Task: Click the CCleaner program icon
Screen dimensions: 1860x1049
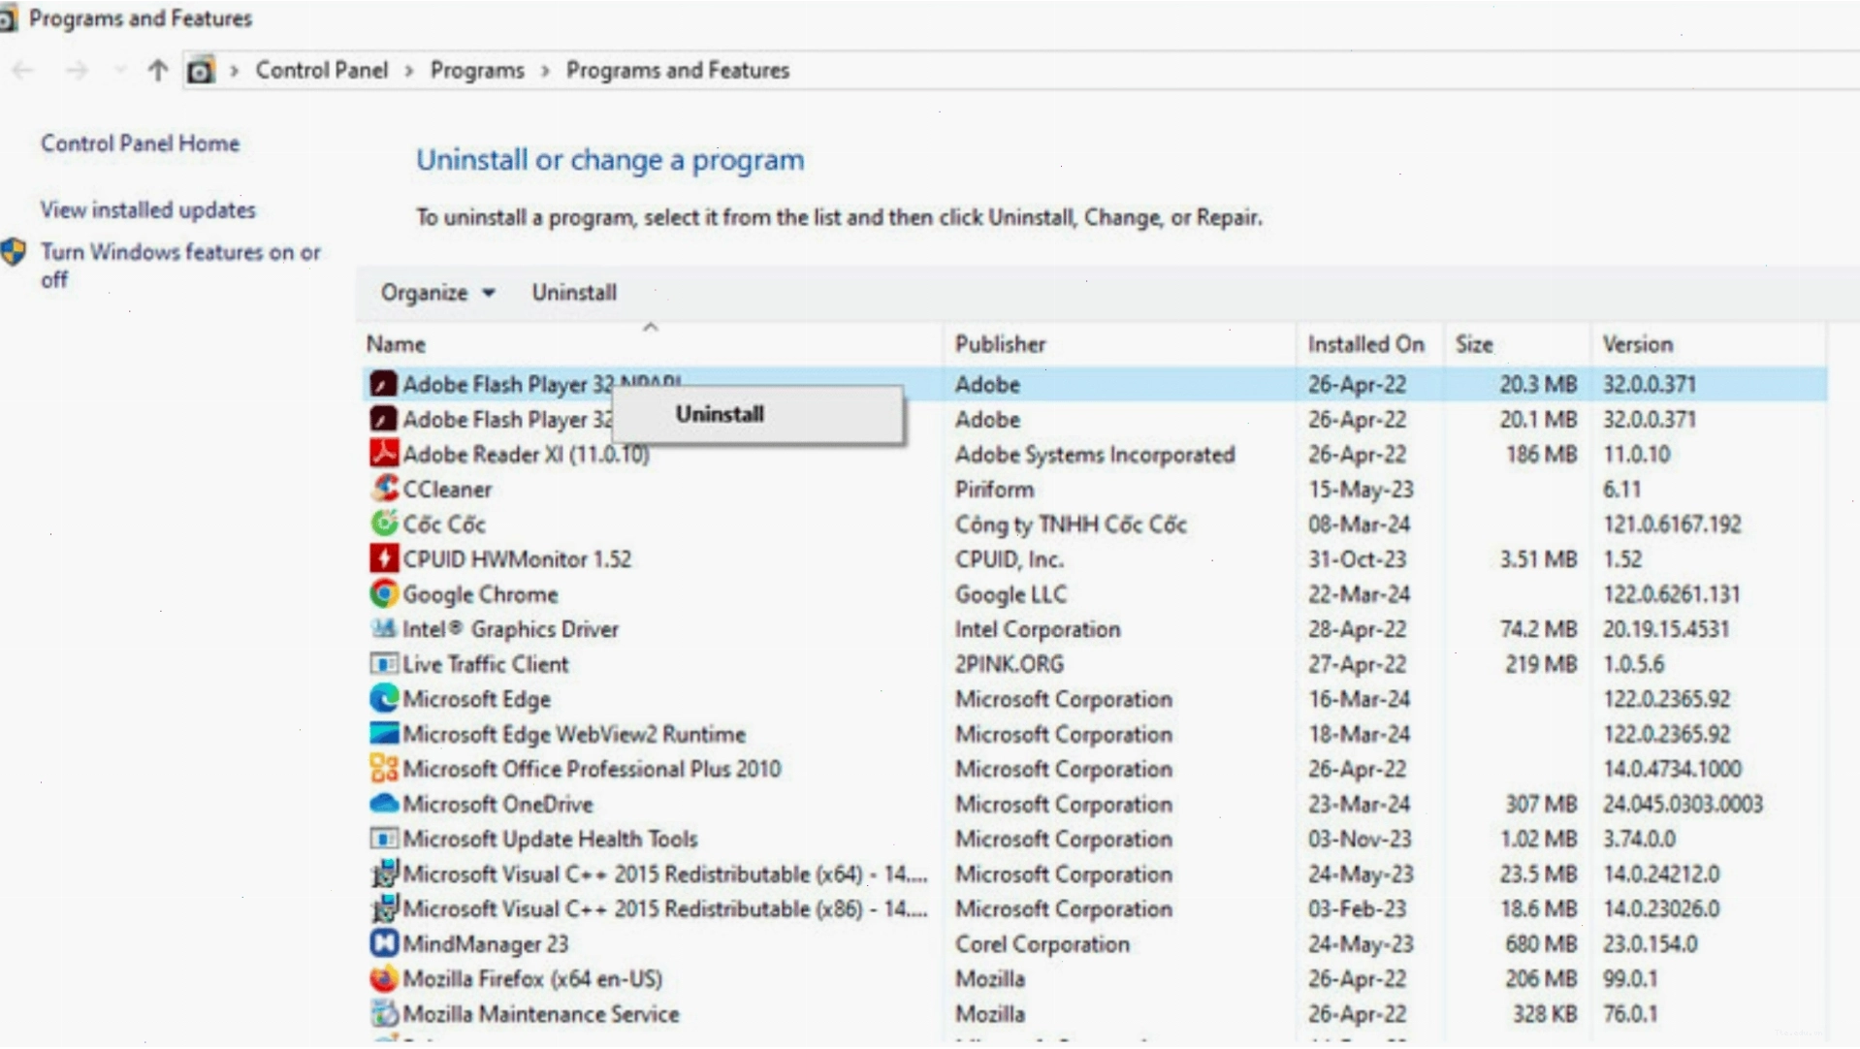Action: (x=383, y=489)
